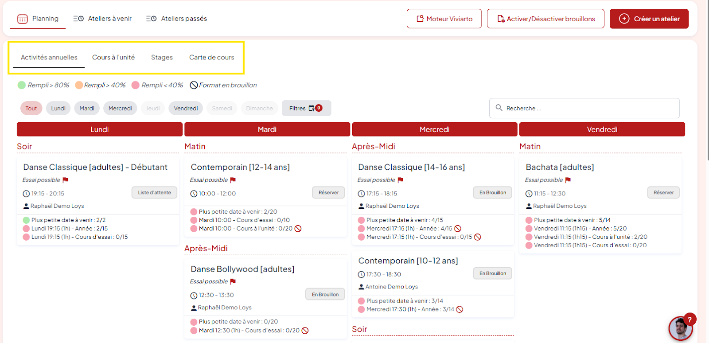Screen dimensions: 709x343
Task: Open the Filtres panel
Action: [x=306, y=108]
